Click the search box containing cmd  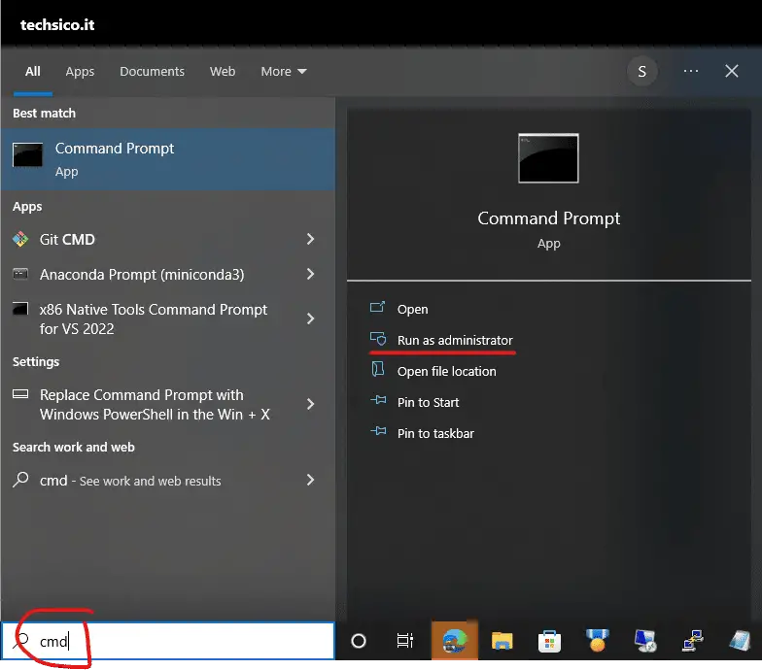(x=168, y=641)
